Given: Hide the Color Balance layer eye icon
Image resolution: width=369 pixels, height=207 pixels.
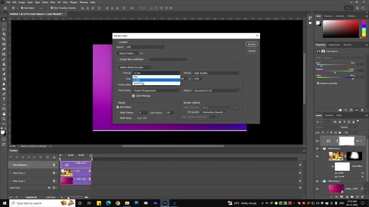Looking at the screenshot, I should [x=317, y=141].
